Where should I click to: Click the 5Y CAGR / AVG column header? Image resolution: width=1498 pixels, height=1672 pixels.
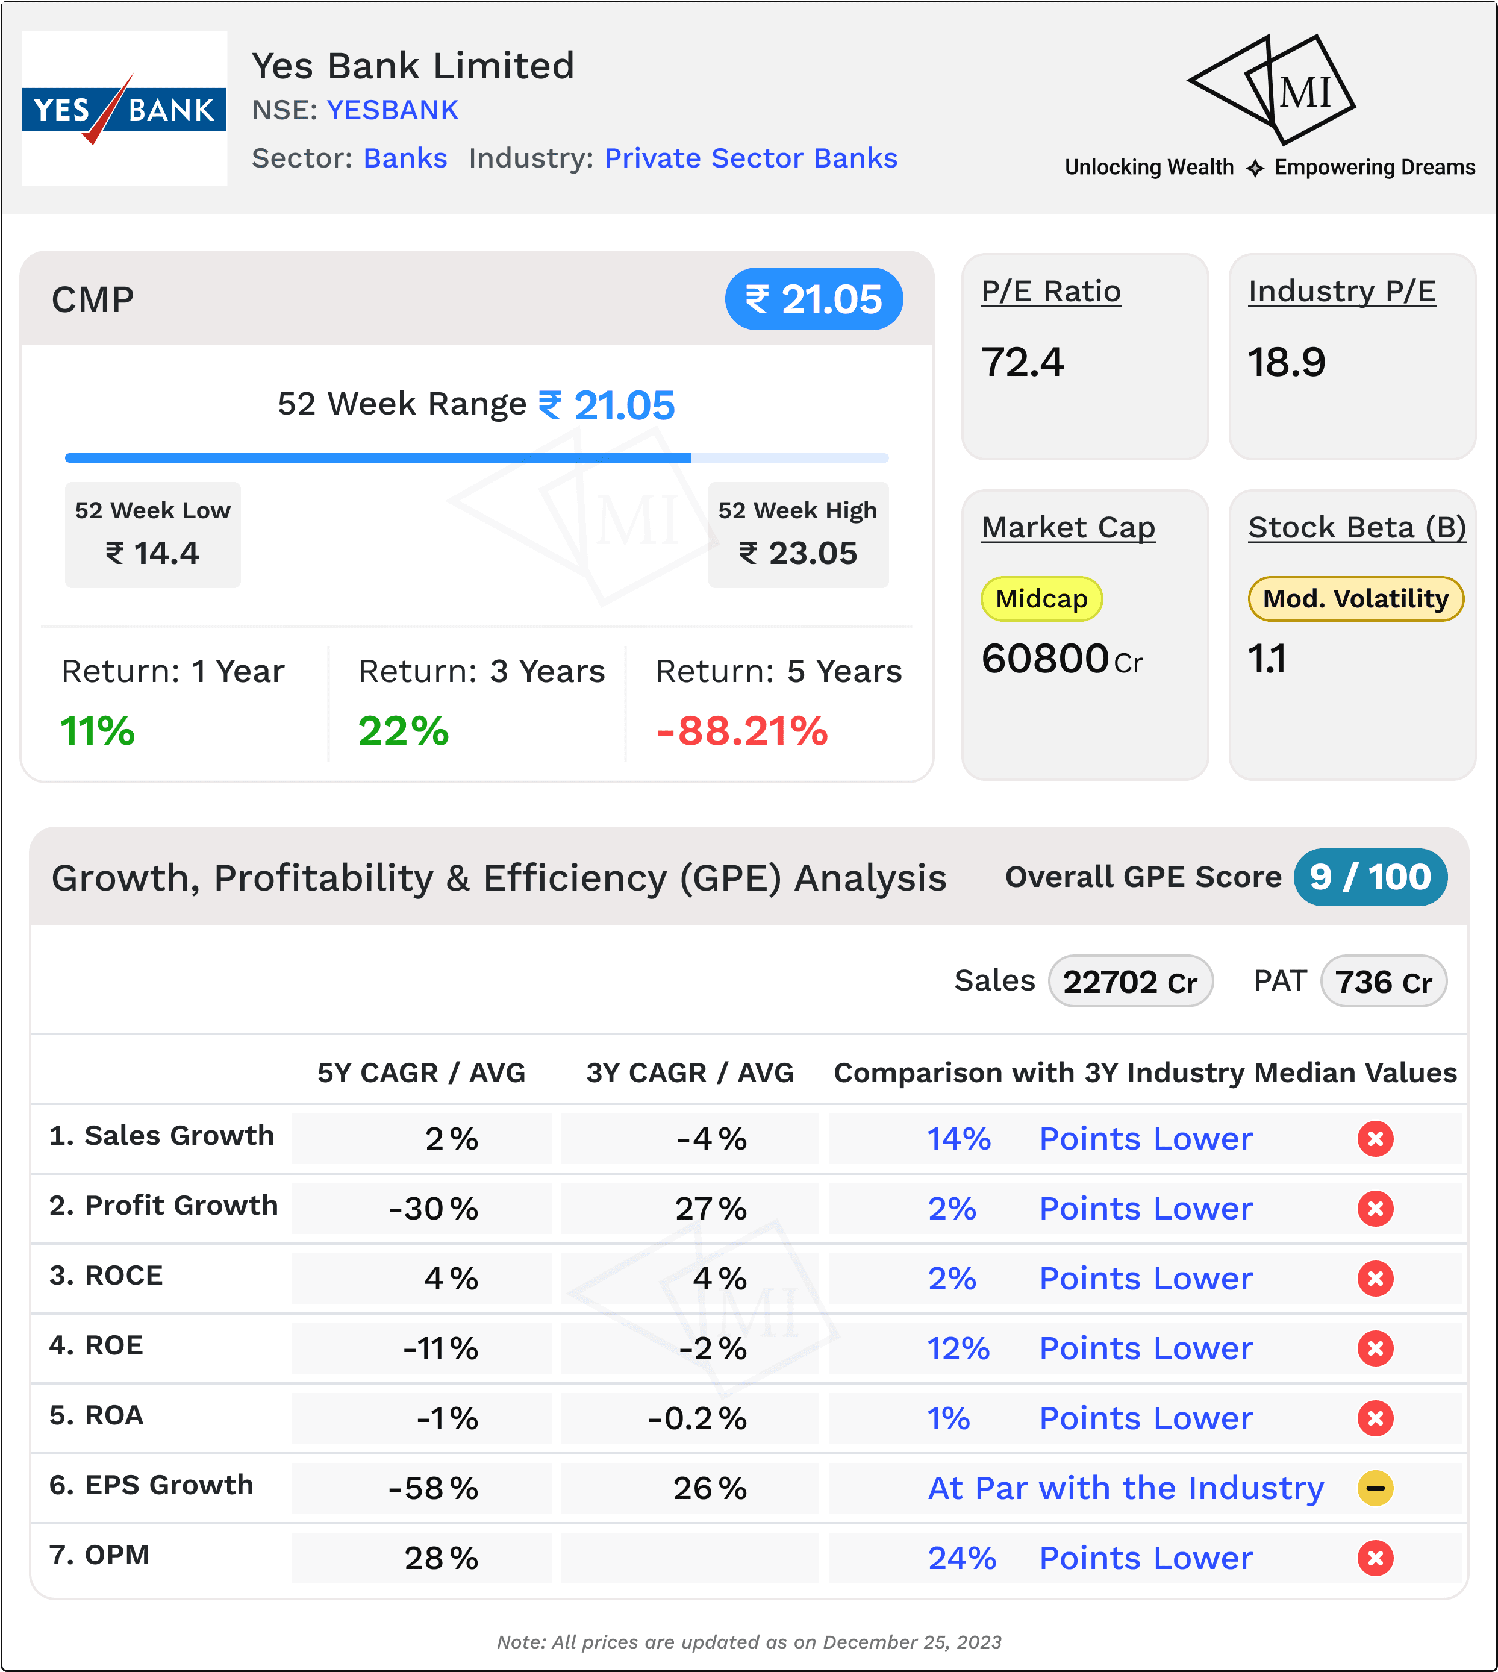[422, 1072]
